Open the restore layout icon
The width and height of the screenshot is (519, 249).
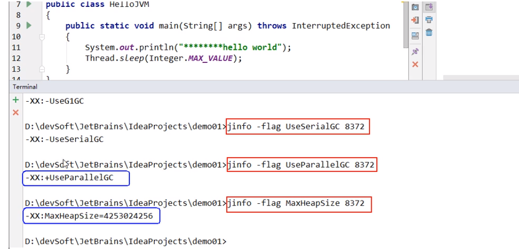415,36
